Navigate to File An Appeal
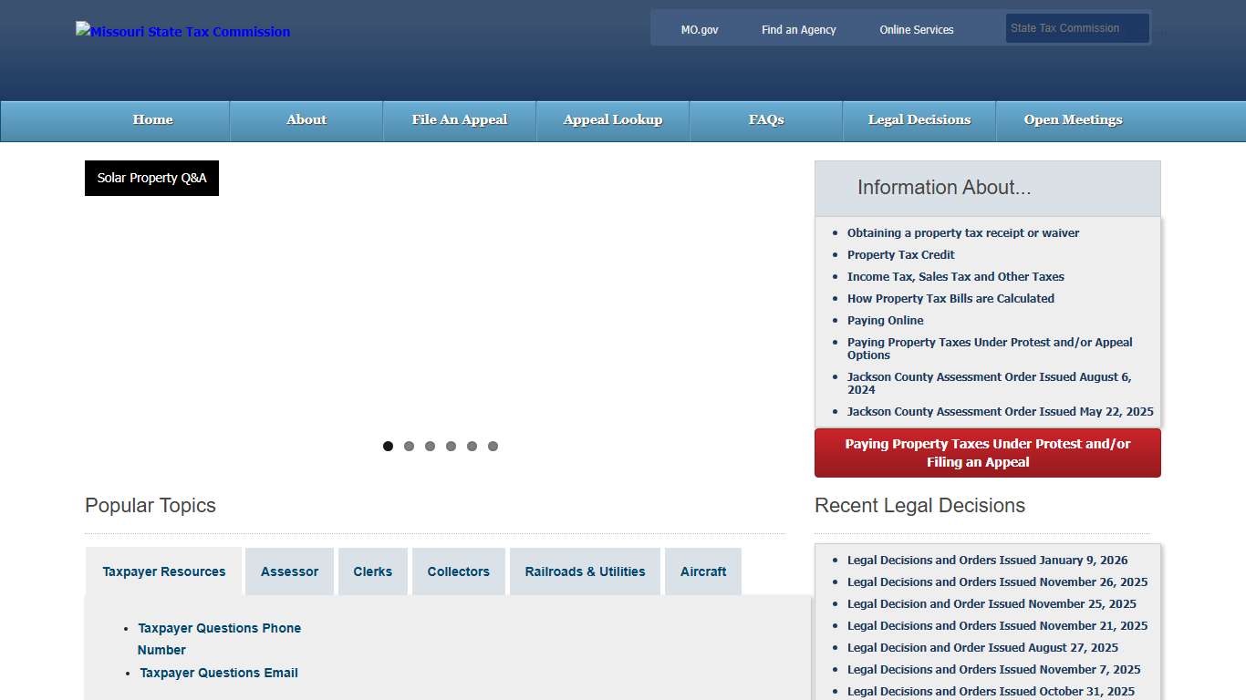The width and height of the screenshot is (1246, 700). [x=460, y=119]
